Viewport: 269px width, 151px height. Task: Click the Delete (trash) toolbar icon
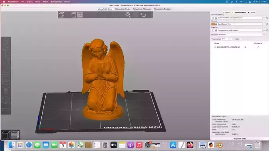point(74,15)
